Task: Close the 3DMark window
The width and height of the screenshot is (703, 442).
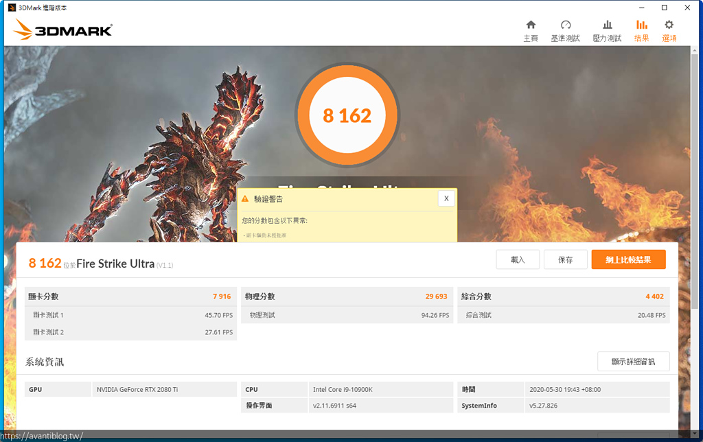Action: tap(687, 8)
